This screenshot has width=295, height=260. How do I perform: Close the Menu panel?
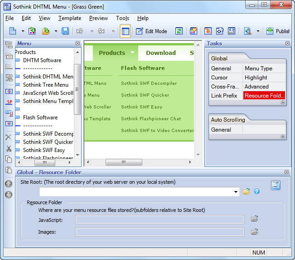77,44
